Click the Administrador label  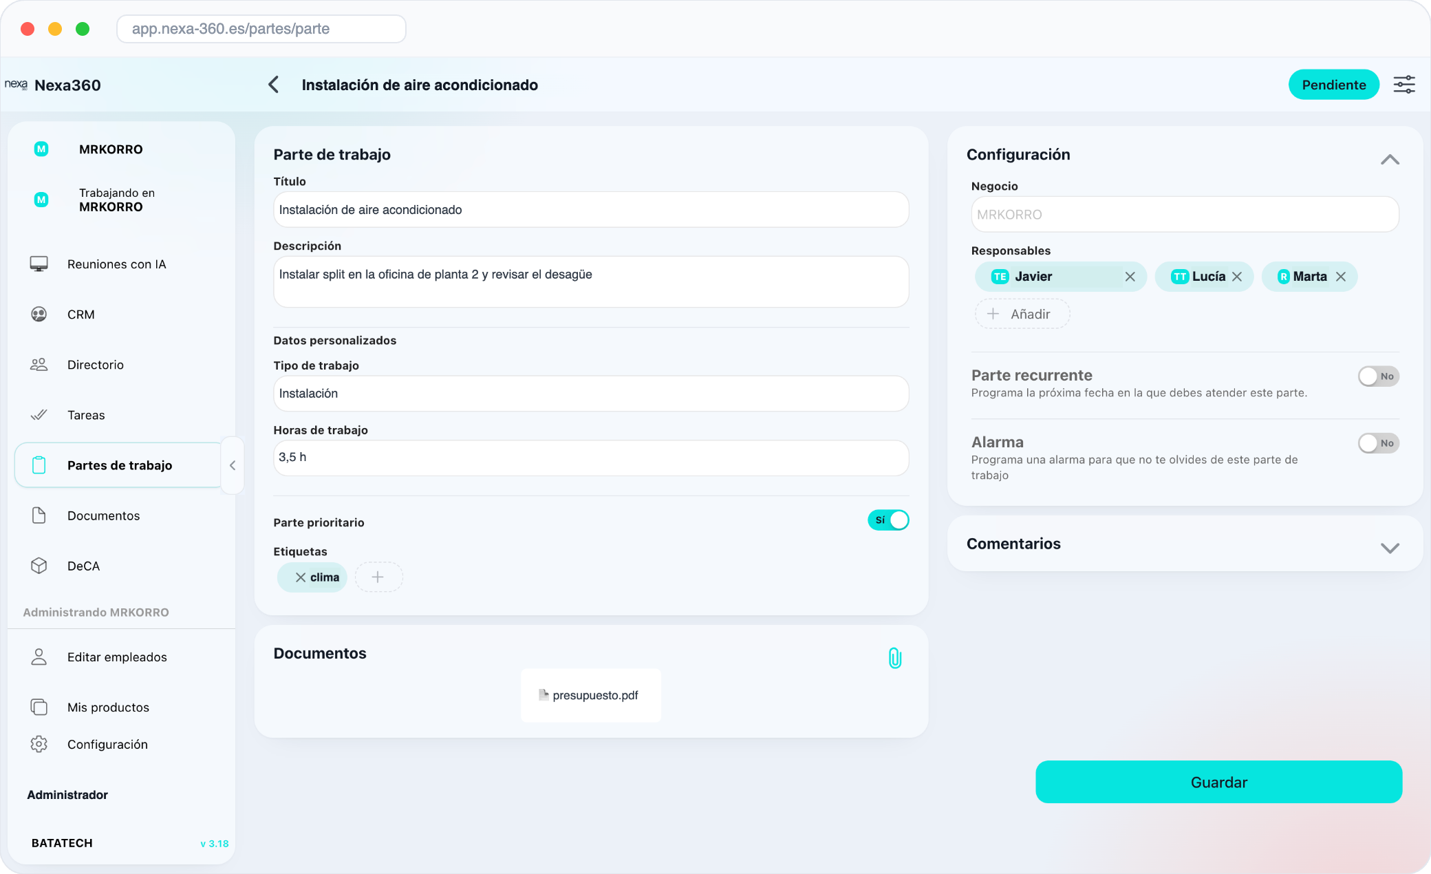tap(67, 795)
